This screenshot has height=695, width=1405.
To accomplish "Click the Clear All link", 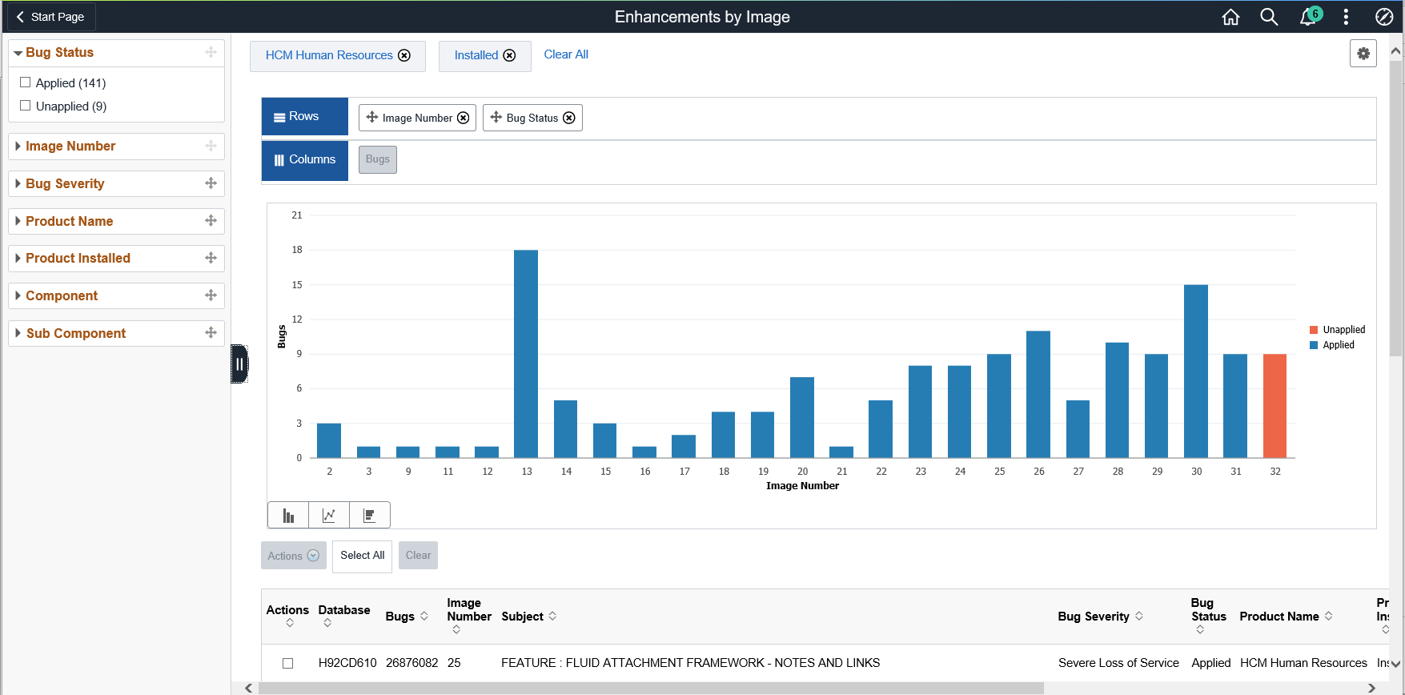I will pyautogui.click(x=566, y=54).
